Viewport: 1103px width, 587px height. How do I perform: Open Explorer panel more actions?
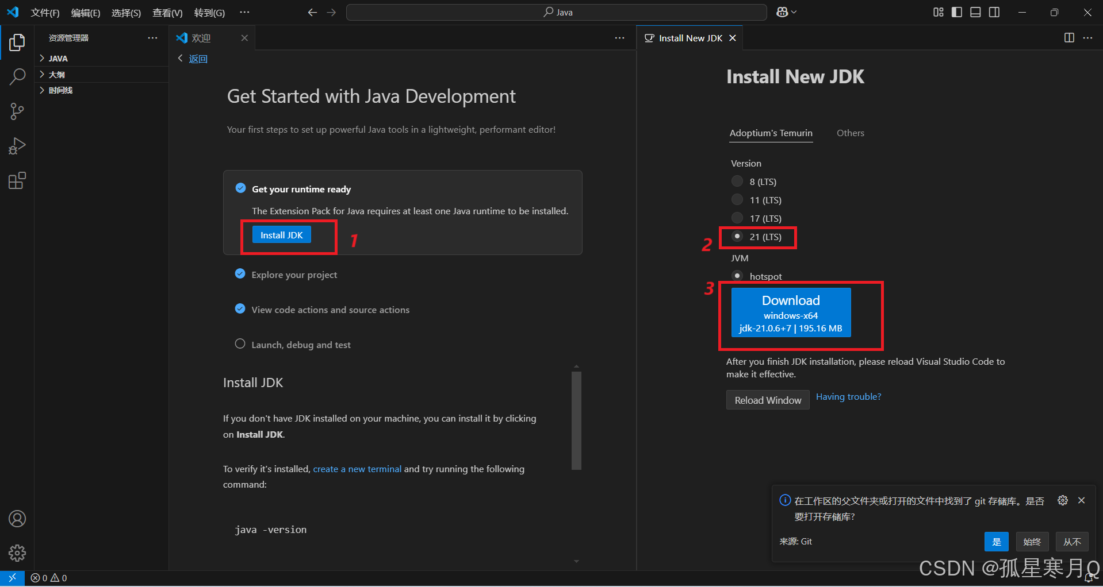[x=152, y=38]
